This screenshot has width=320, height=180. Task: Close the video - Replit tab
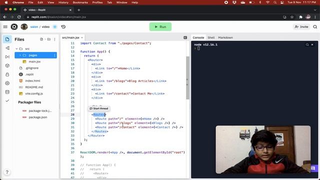coord(70,10)
